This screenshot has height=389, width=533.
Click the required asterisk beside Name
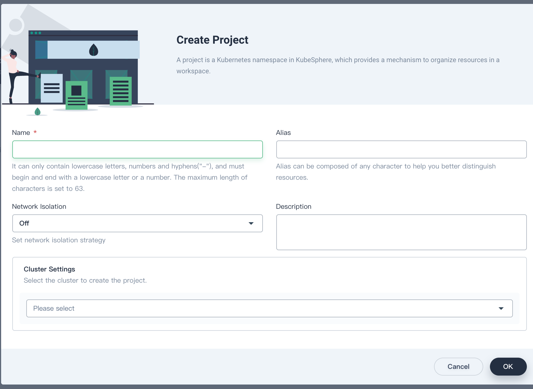[35, 132]
